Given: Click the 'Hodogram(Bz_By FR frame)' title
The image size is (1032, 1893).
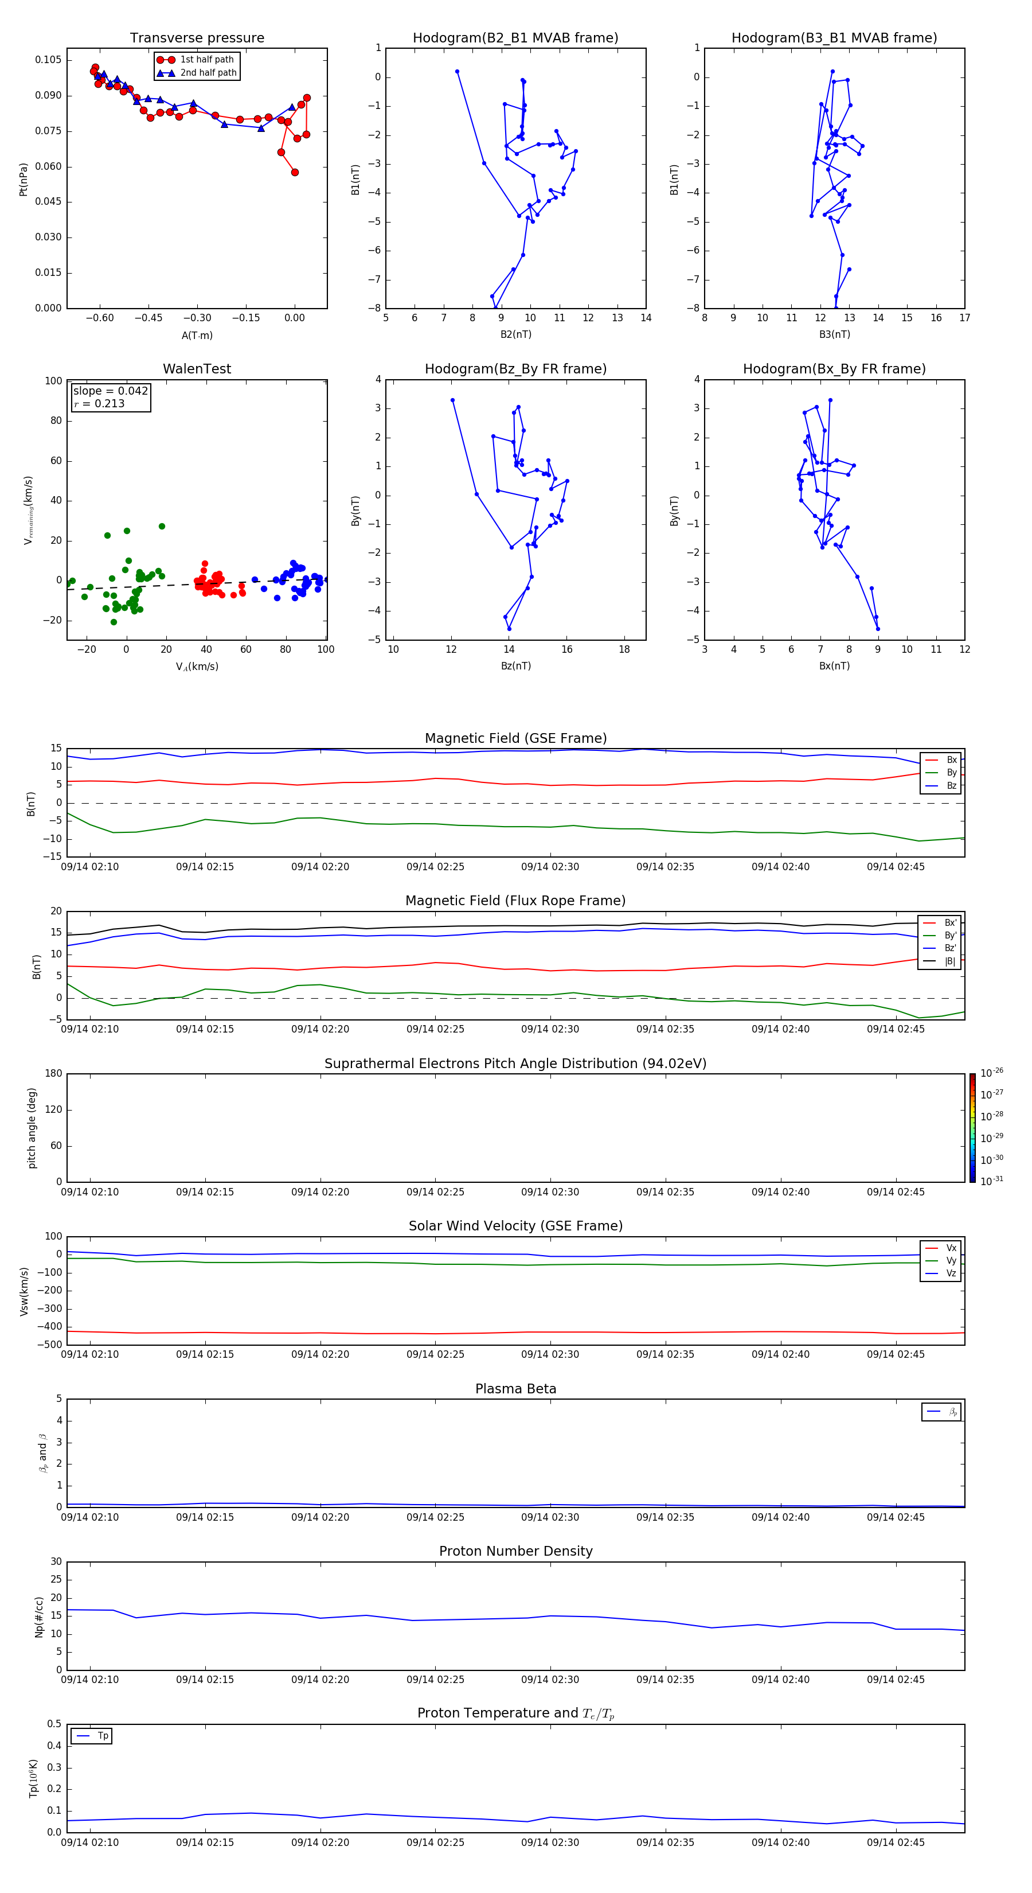Looking at the screenshot, I should point(515,369).
